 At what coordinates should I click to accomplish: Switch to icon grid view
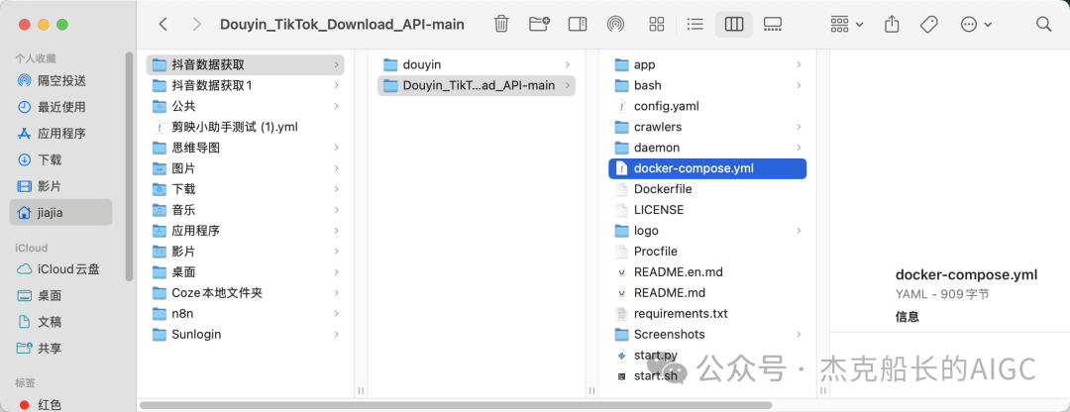pyautogui.click(x=657, y=25)
